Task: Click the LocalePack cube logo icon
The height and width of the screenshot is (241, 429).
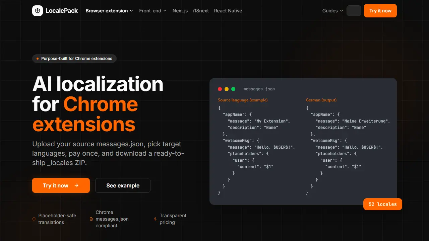Action: tap(38, 11)
